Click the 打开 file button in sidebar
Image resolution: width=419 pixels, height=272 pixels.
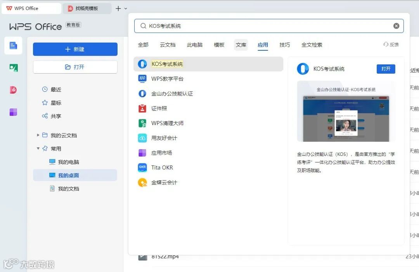[75, 67]
